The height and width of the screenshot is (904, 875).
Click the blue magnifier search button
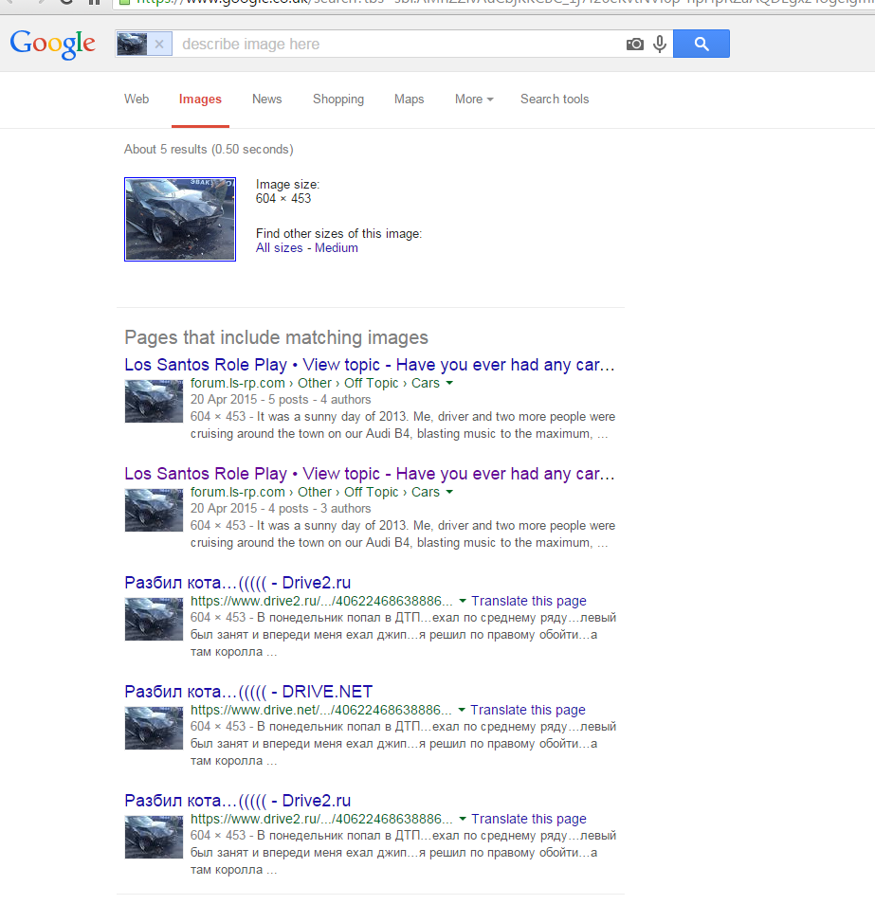(702, 44)
